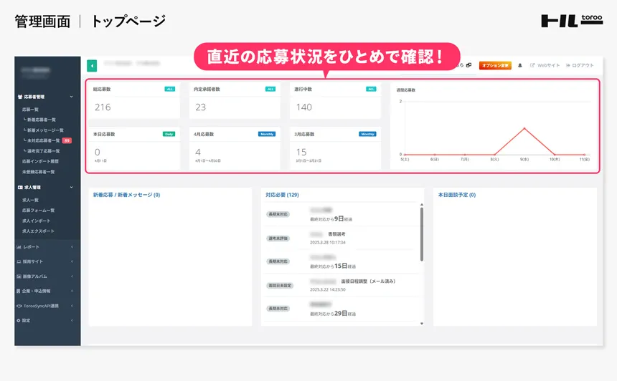Click the ALL badge on 総応募数
The width and height of the screenshot is (617, 381).
169,89
